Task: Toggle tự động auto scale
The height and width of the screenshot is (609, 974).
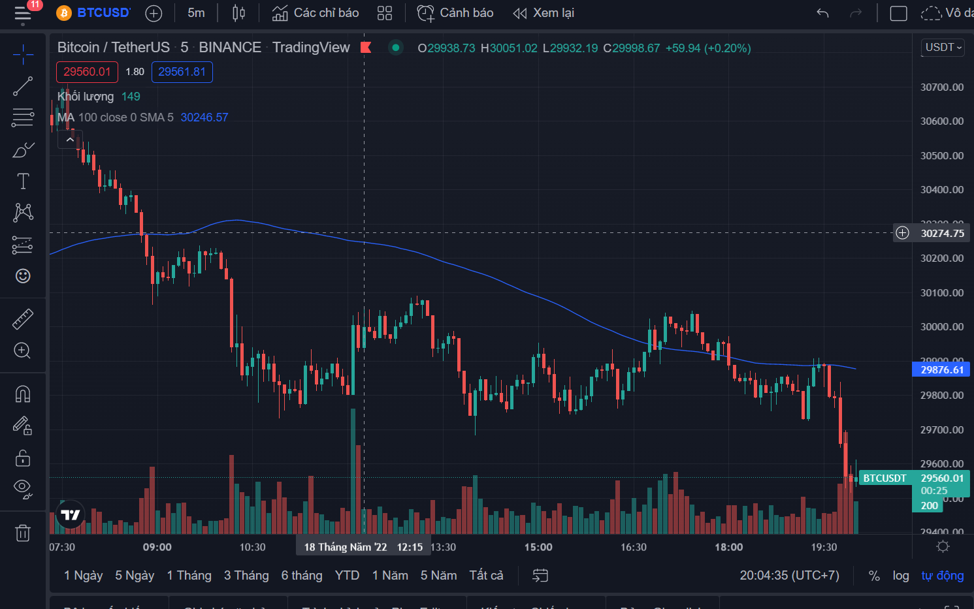Action: click(942, 576)
